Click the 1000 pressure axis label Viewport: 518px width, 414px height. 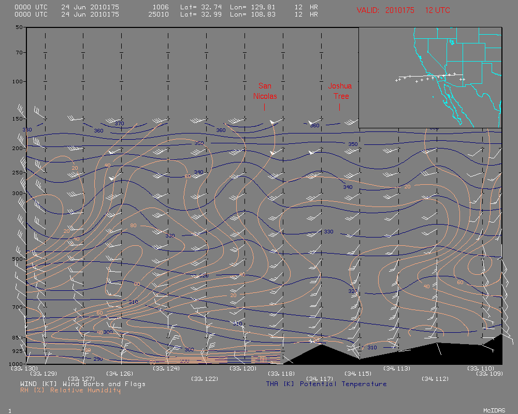coord(16,363)
